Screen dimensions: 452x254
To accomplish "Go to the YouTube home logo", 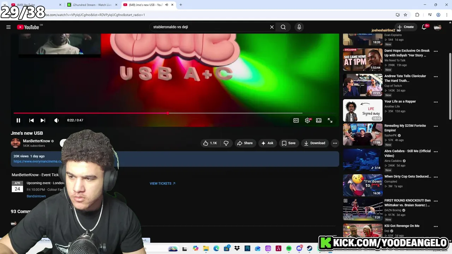I will pyautogui.click(x=28, y=27).
